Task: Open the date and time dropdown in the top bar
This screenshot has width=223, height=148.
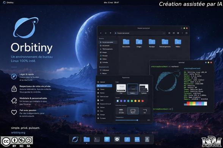Action: pos(111,2)
